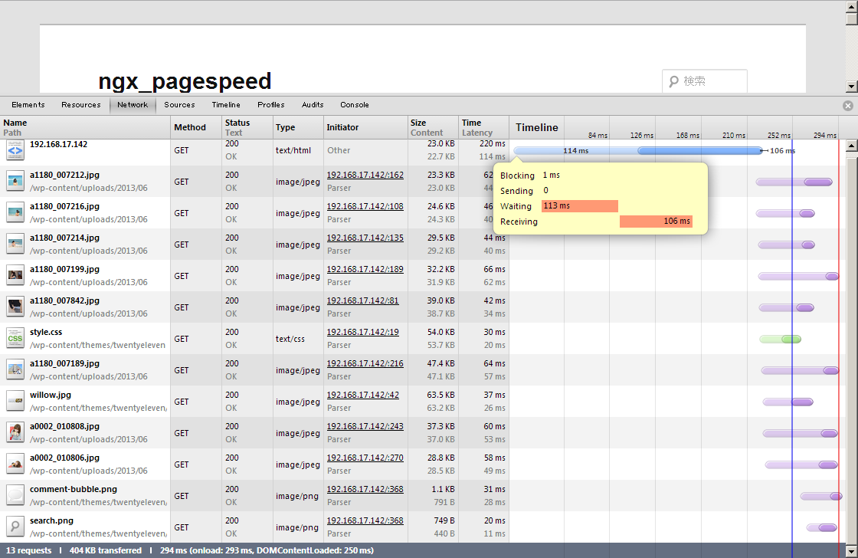Click the magnifier icon in the page search box
This screenshot has height=558, width=858.
(673, 81)
